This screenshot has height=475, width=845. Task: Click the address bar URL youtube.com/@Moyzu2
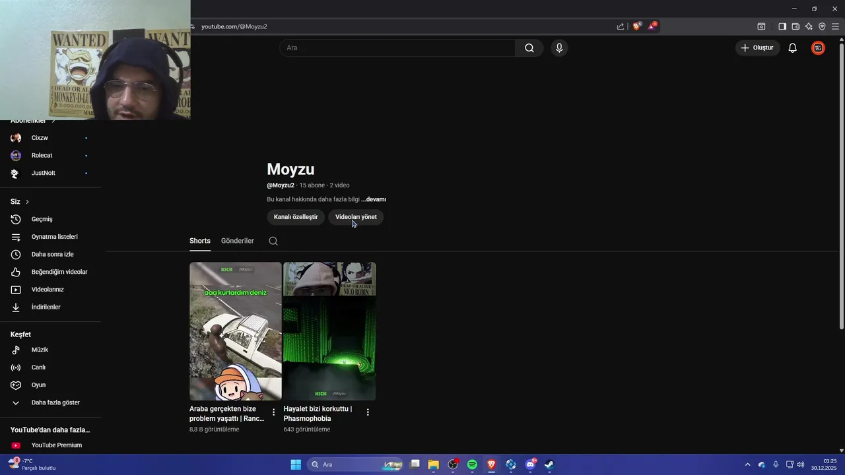coord(234,26)
